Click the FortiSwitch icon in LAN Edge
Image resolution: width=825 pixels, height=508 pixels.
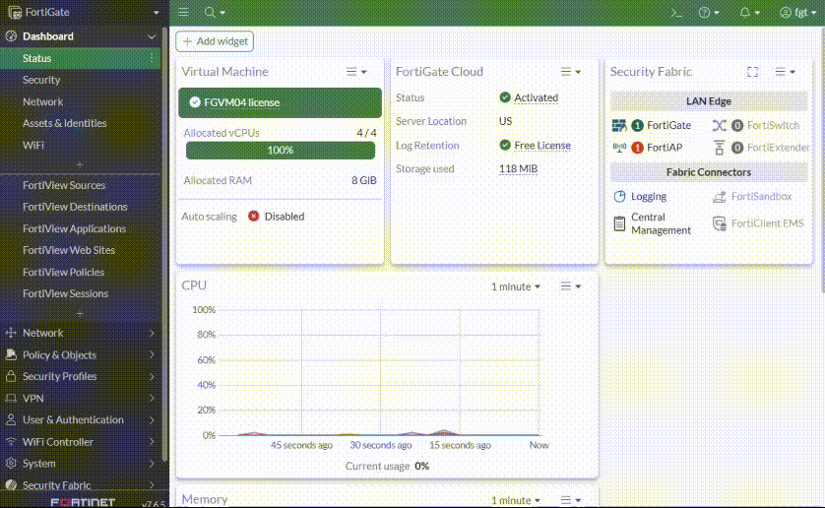[x=720, y=125]
